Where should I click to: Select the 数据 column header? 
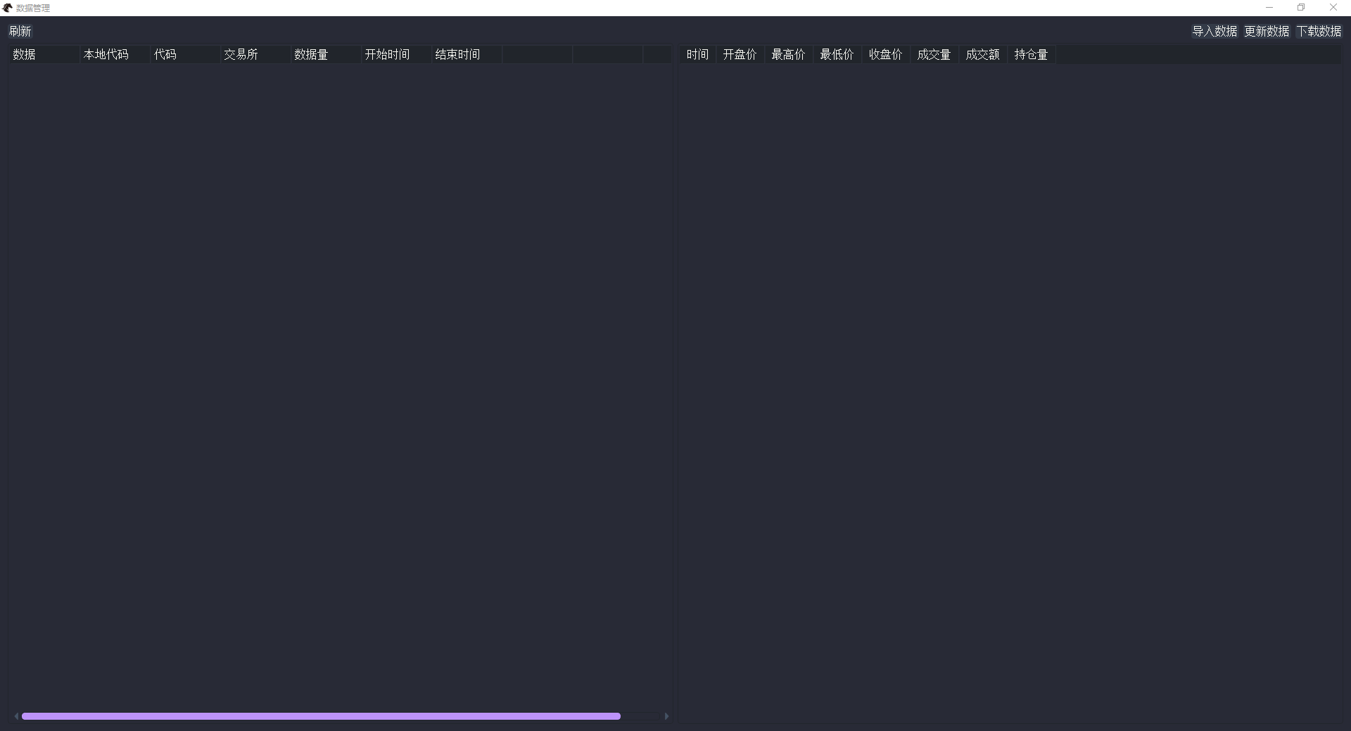44,55
